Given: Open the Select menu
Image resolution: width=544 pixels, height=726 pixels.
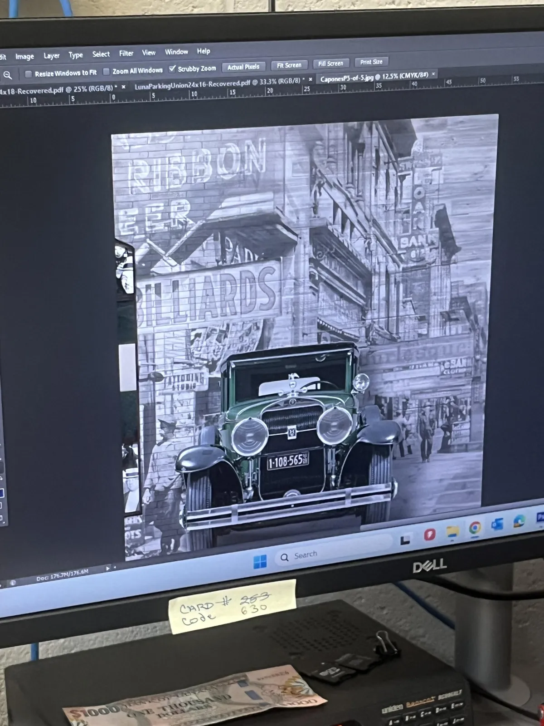Looking at the screenshot, I should pyautogui.click(x=101, y=54).
